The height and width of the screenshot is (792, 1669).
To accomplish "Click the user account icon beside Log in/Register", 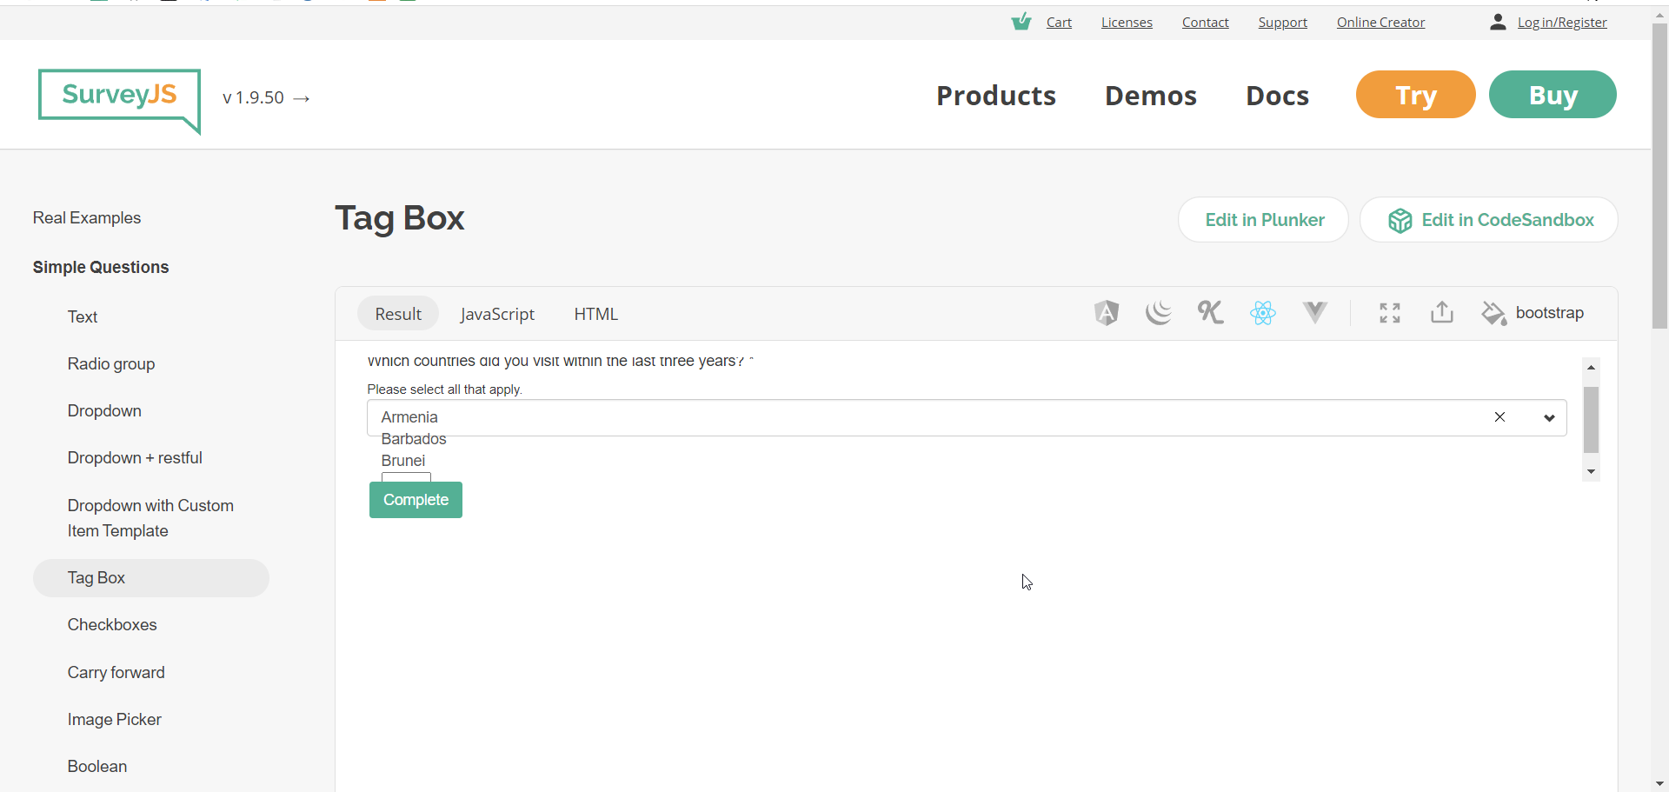I will pos(1498,22).
